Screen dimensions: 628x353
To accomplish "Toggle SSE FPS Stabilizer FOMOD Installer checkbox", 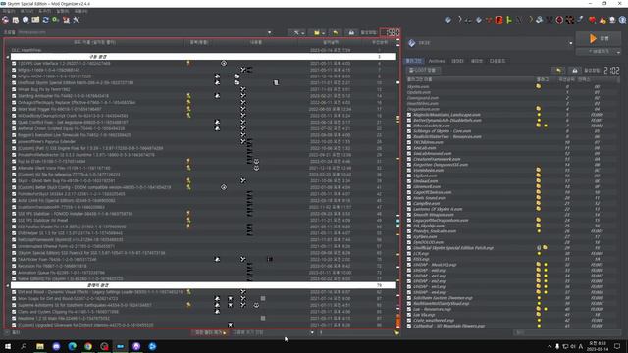I will click(x=14, y=214).
